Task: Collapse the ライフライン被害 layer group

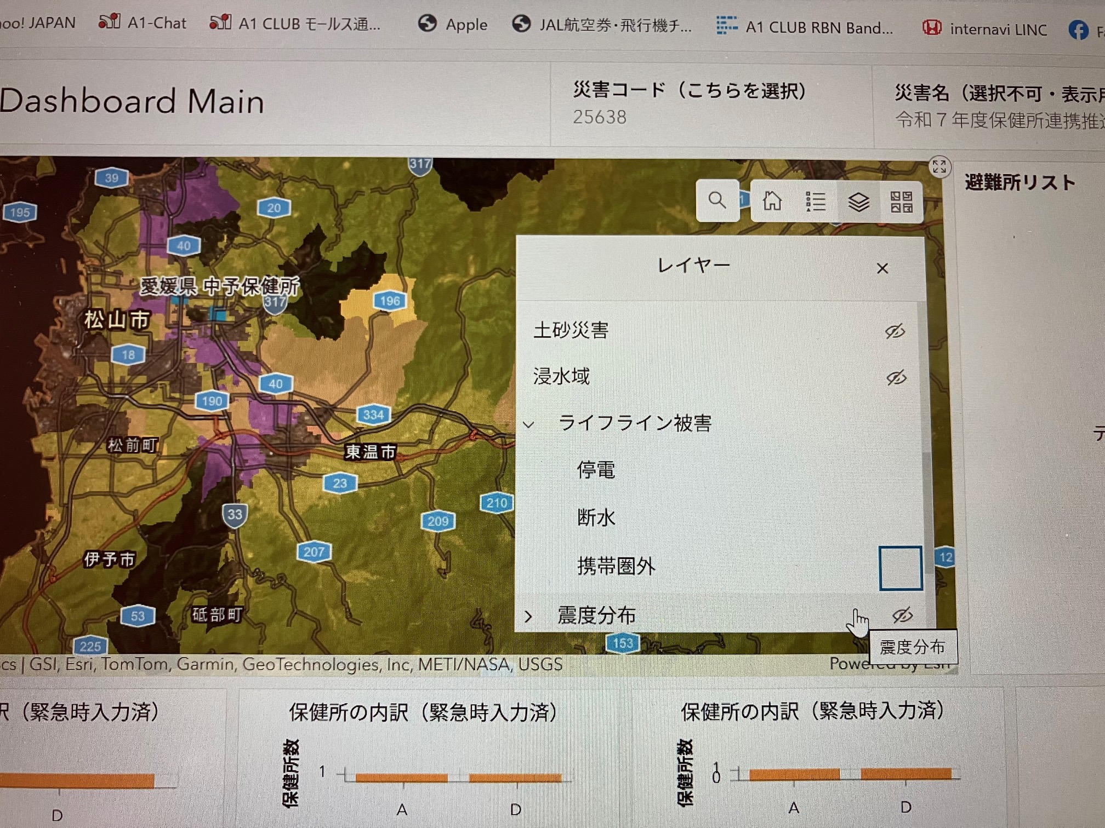Action: click(528, 424)
